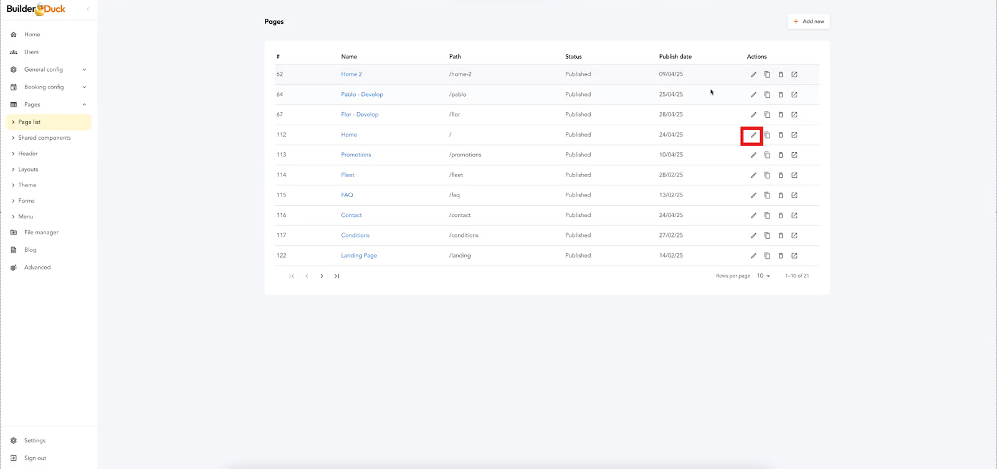Viewport: 997px width, 469px height.
Task: Open Rows per page dropdown
Action: (763, 276)
